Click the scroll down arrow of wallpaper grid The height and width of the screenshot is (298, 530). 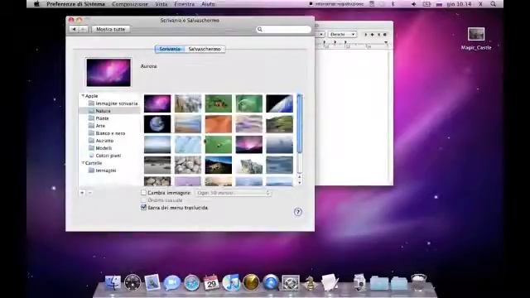pos(300,182)
